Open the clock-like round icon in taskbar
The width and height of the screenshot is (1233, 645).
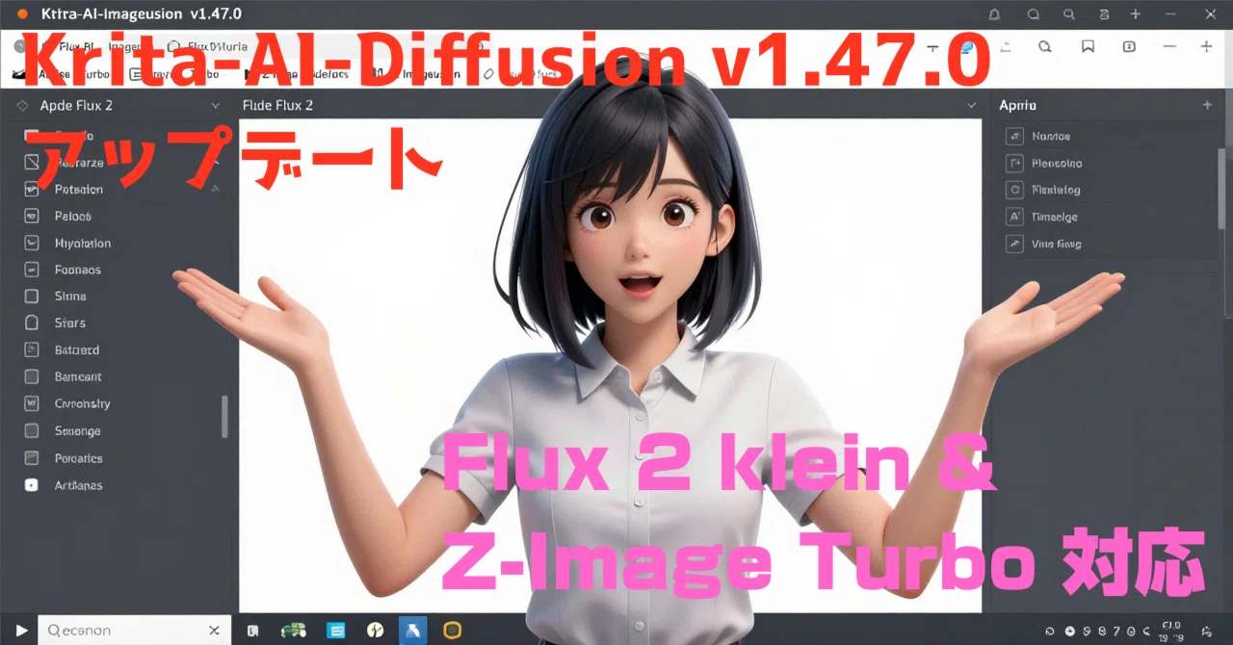click(376, 631)
